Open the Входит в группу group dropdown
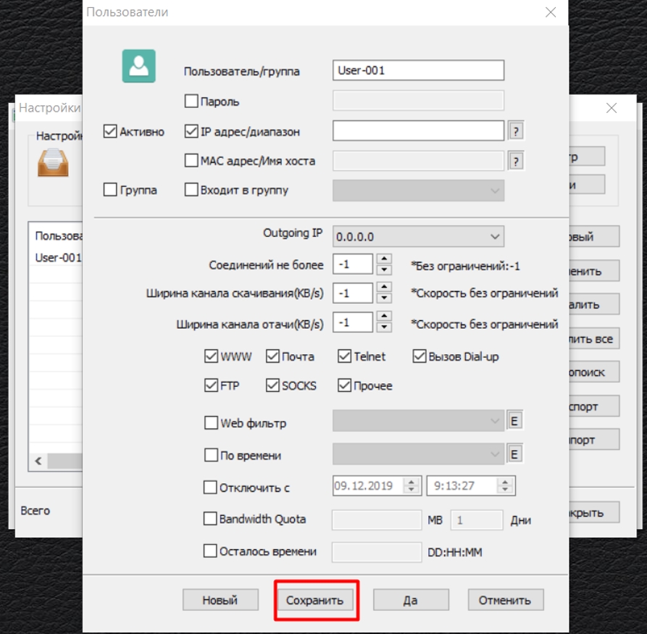The height and width of the screenshot is (634, 647). click(418, 191)
